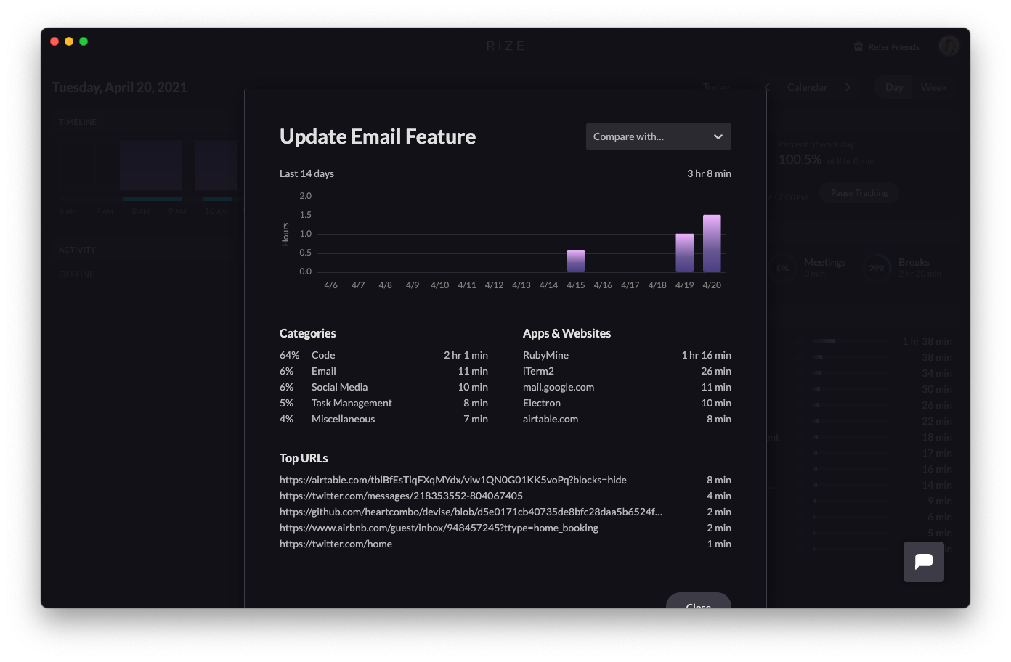Viewport: 1011px width, 662px height.
Task: Open the airbnb.com guest inbox URL
Action: coord(439,528)
